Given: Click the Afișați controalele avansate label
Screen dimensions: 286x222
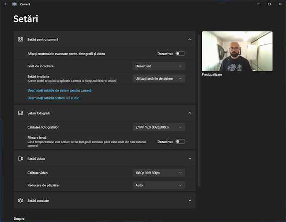Looking at the screenshot, I should coord(66,54).
